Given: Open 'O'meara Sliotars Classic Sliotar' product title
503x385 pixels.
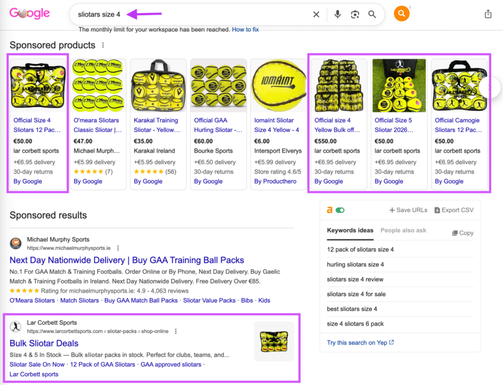Looking at the screenshot, I should (x=98, y=125).
